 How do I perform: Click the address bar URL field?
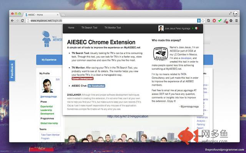coord(111,21)
